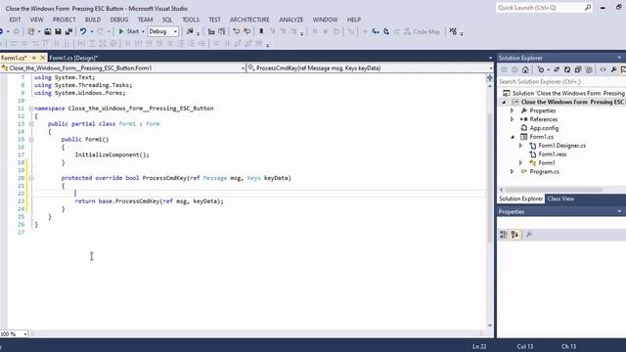This screenshot has height=352, width=626.
Task: Expand the Properties node in Solution Explorer
Action: [513, 110]
